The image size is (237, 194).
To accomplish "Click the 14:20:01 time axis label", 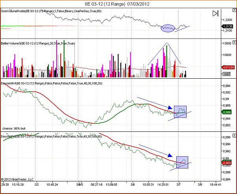I will tap(163, 185).
